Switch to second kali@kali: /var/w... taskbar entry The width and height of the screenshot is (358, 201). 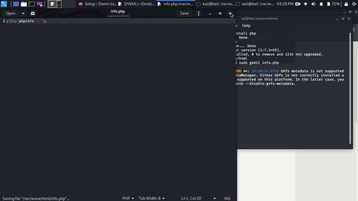pos(255,4)
